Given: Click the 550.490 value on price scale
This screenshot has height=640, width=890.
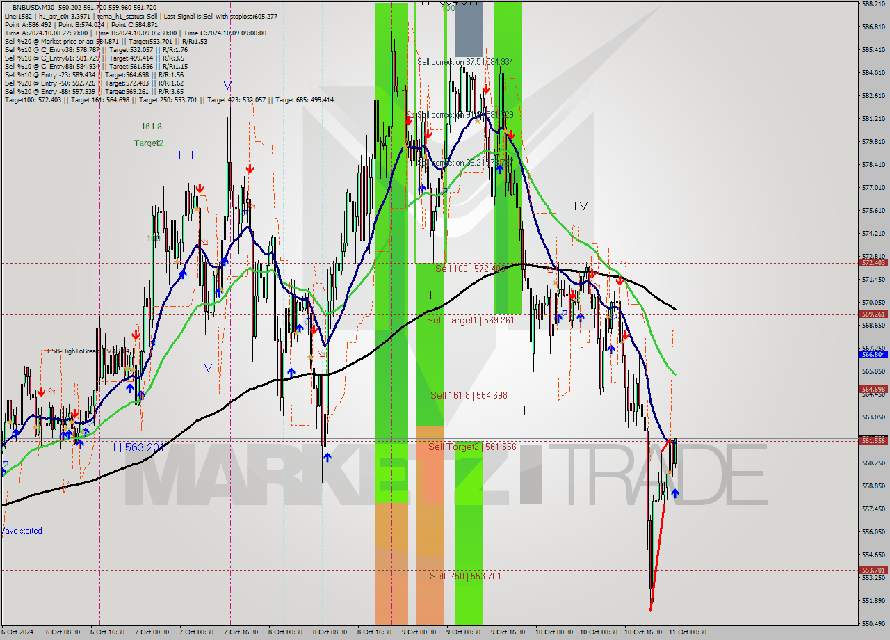Looking at the screenshot, I should pos(873,624).
